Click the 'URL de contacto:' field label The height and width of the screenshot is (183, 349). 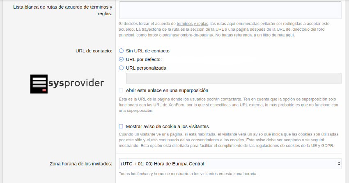[94, 51]
